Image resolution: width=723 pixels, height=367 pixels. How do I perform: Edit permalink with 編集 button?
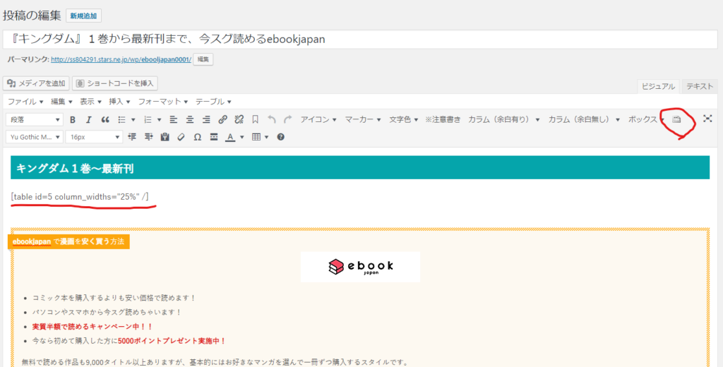tap(203, 59)
